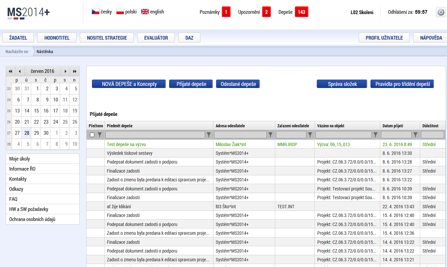Select česky language link
This screenshot has width=447, height=267.
point(106,12)
